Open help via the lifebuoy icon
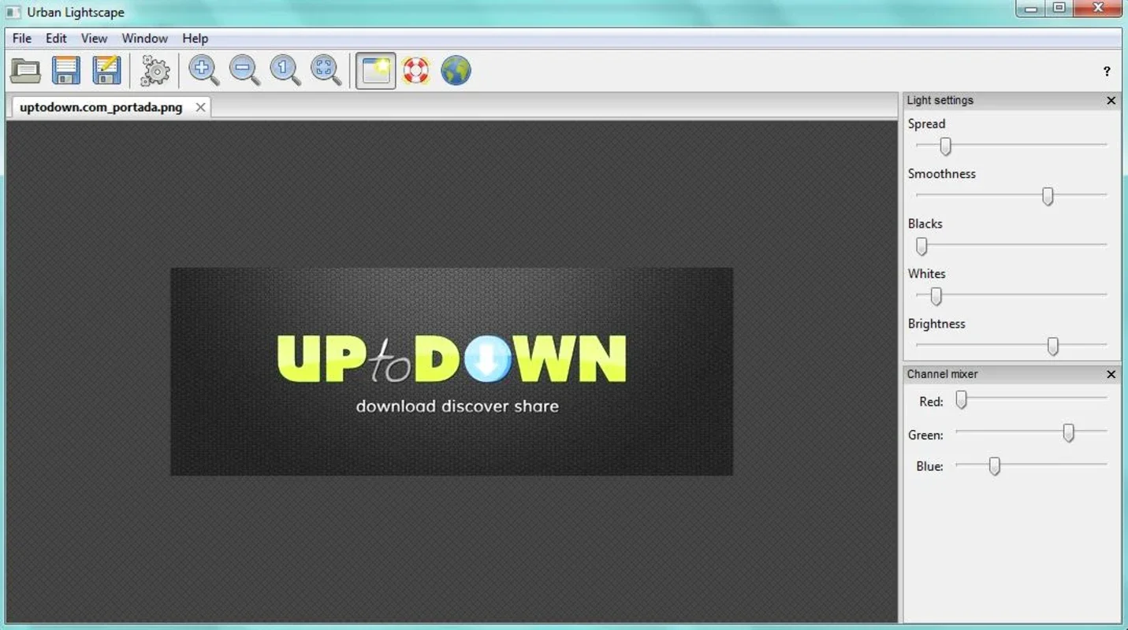 click(x=415, y=71)
